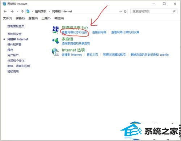181x141 pixels.
Task: Expand chevron before 控制面板 breadcrumb
Action: click(32, 12)
